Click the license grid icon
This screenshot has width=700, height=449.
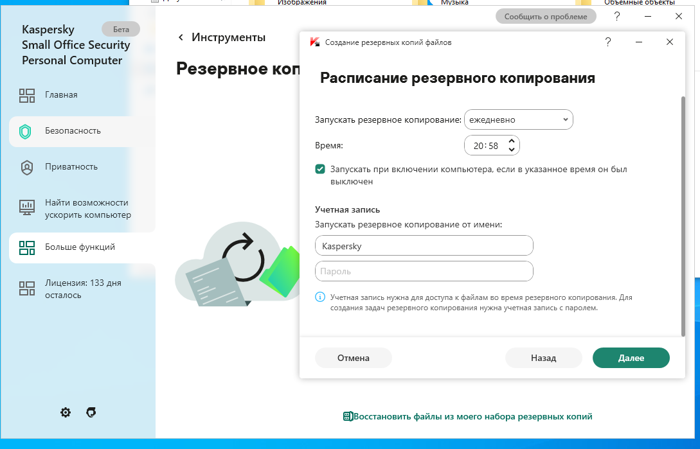point(27,288)
